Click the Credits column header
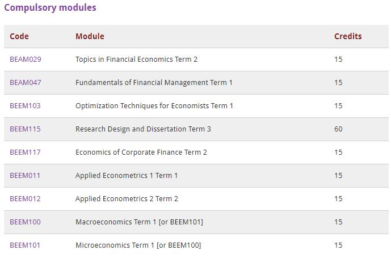Screen dimensions: 391x259 pyautogui.click(x=348, y=36)
